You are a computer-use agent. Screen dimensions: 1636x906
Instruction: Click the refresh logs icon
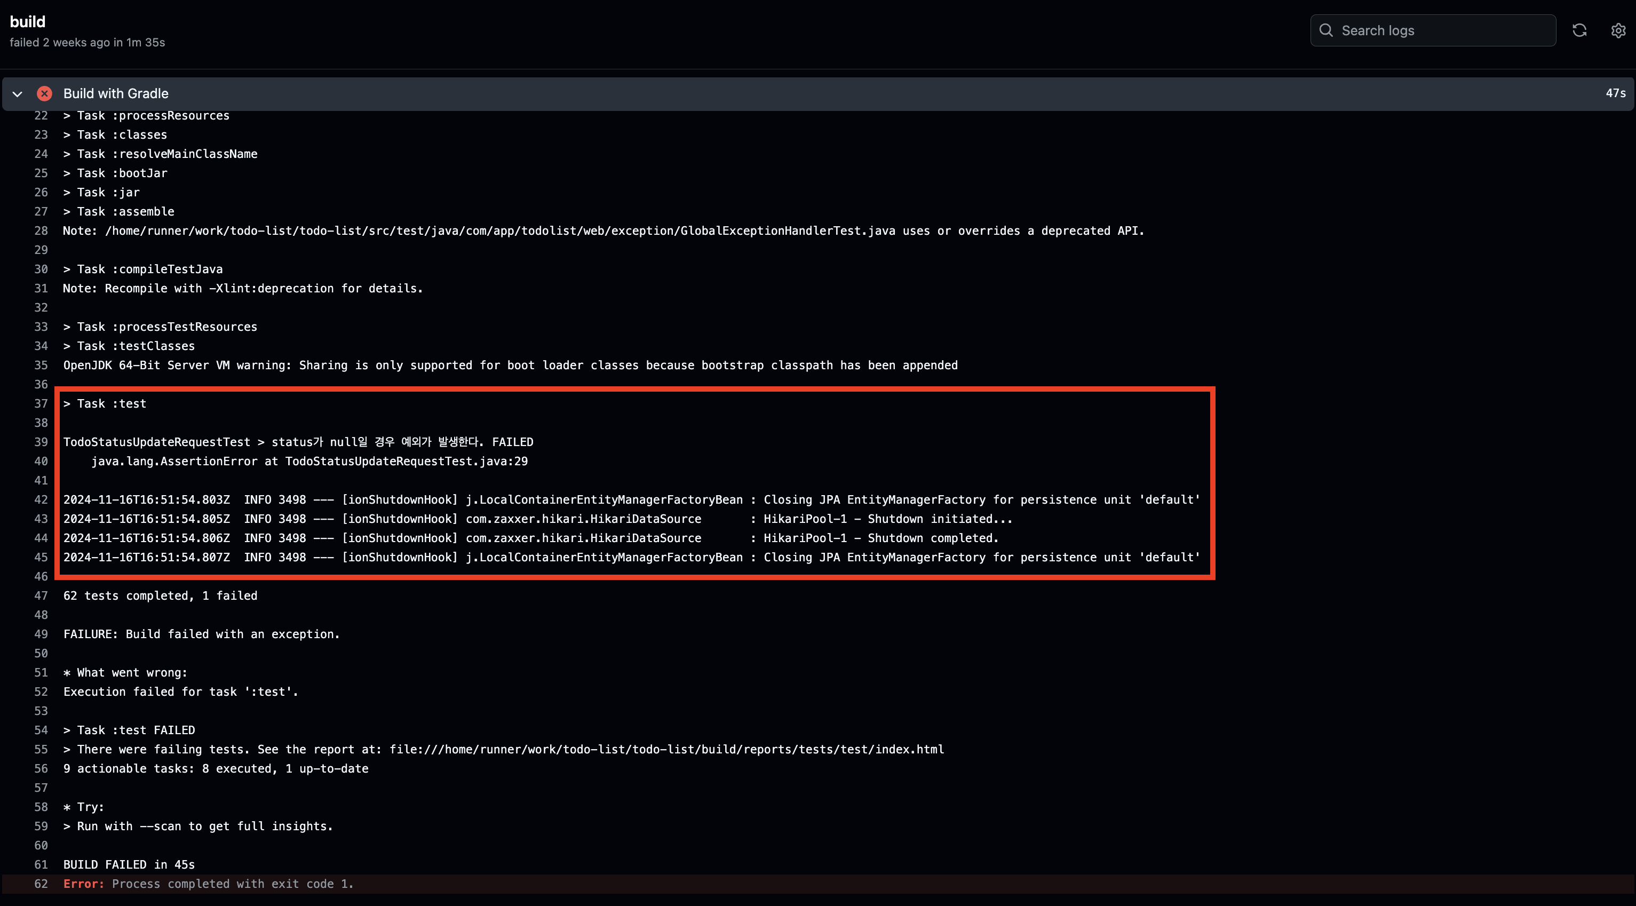coord(1579,30)
